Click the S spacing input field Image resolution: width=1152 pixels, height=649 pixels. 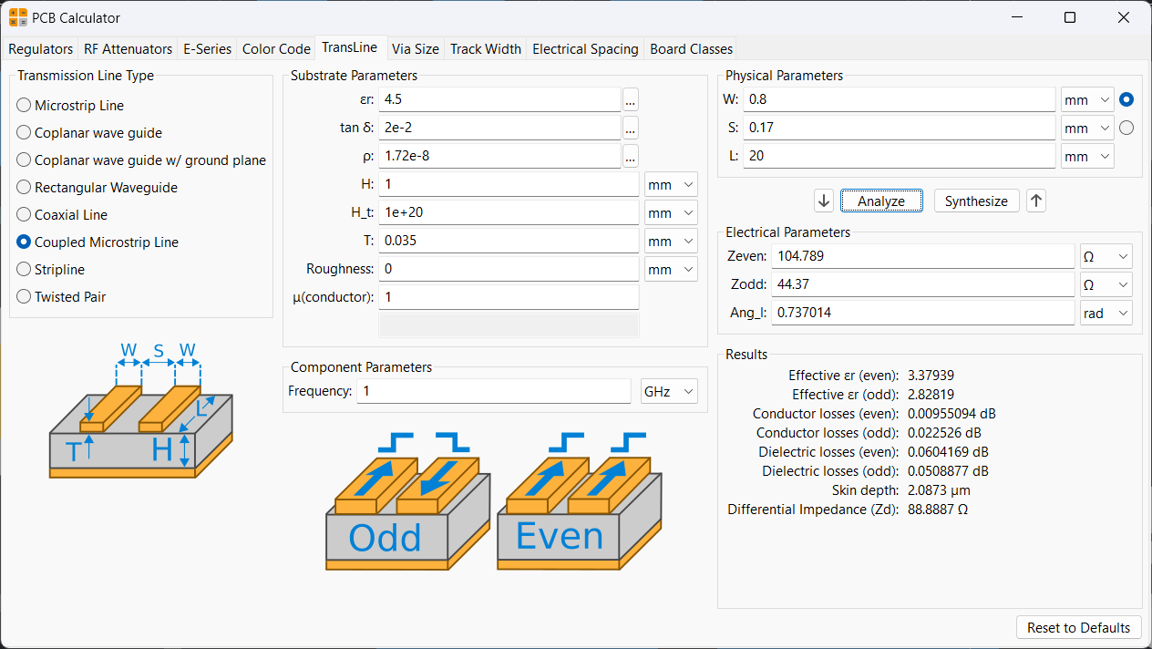pyautogui.click(x=900, y=128)
